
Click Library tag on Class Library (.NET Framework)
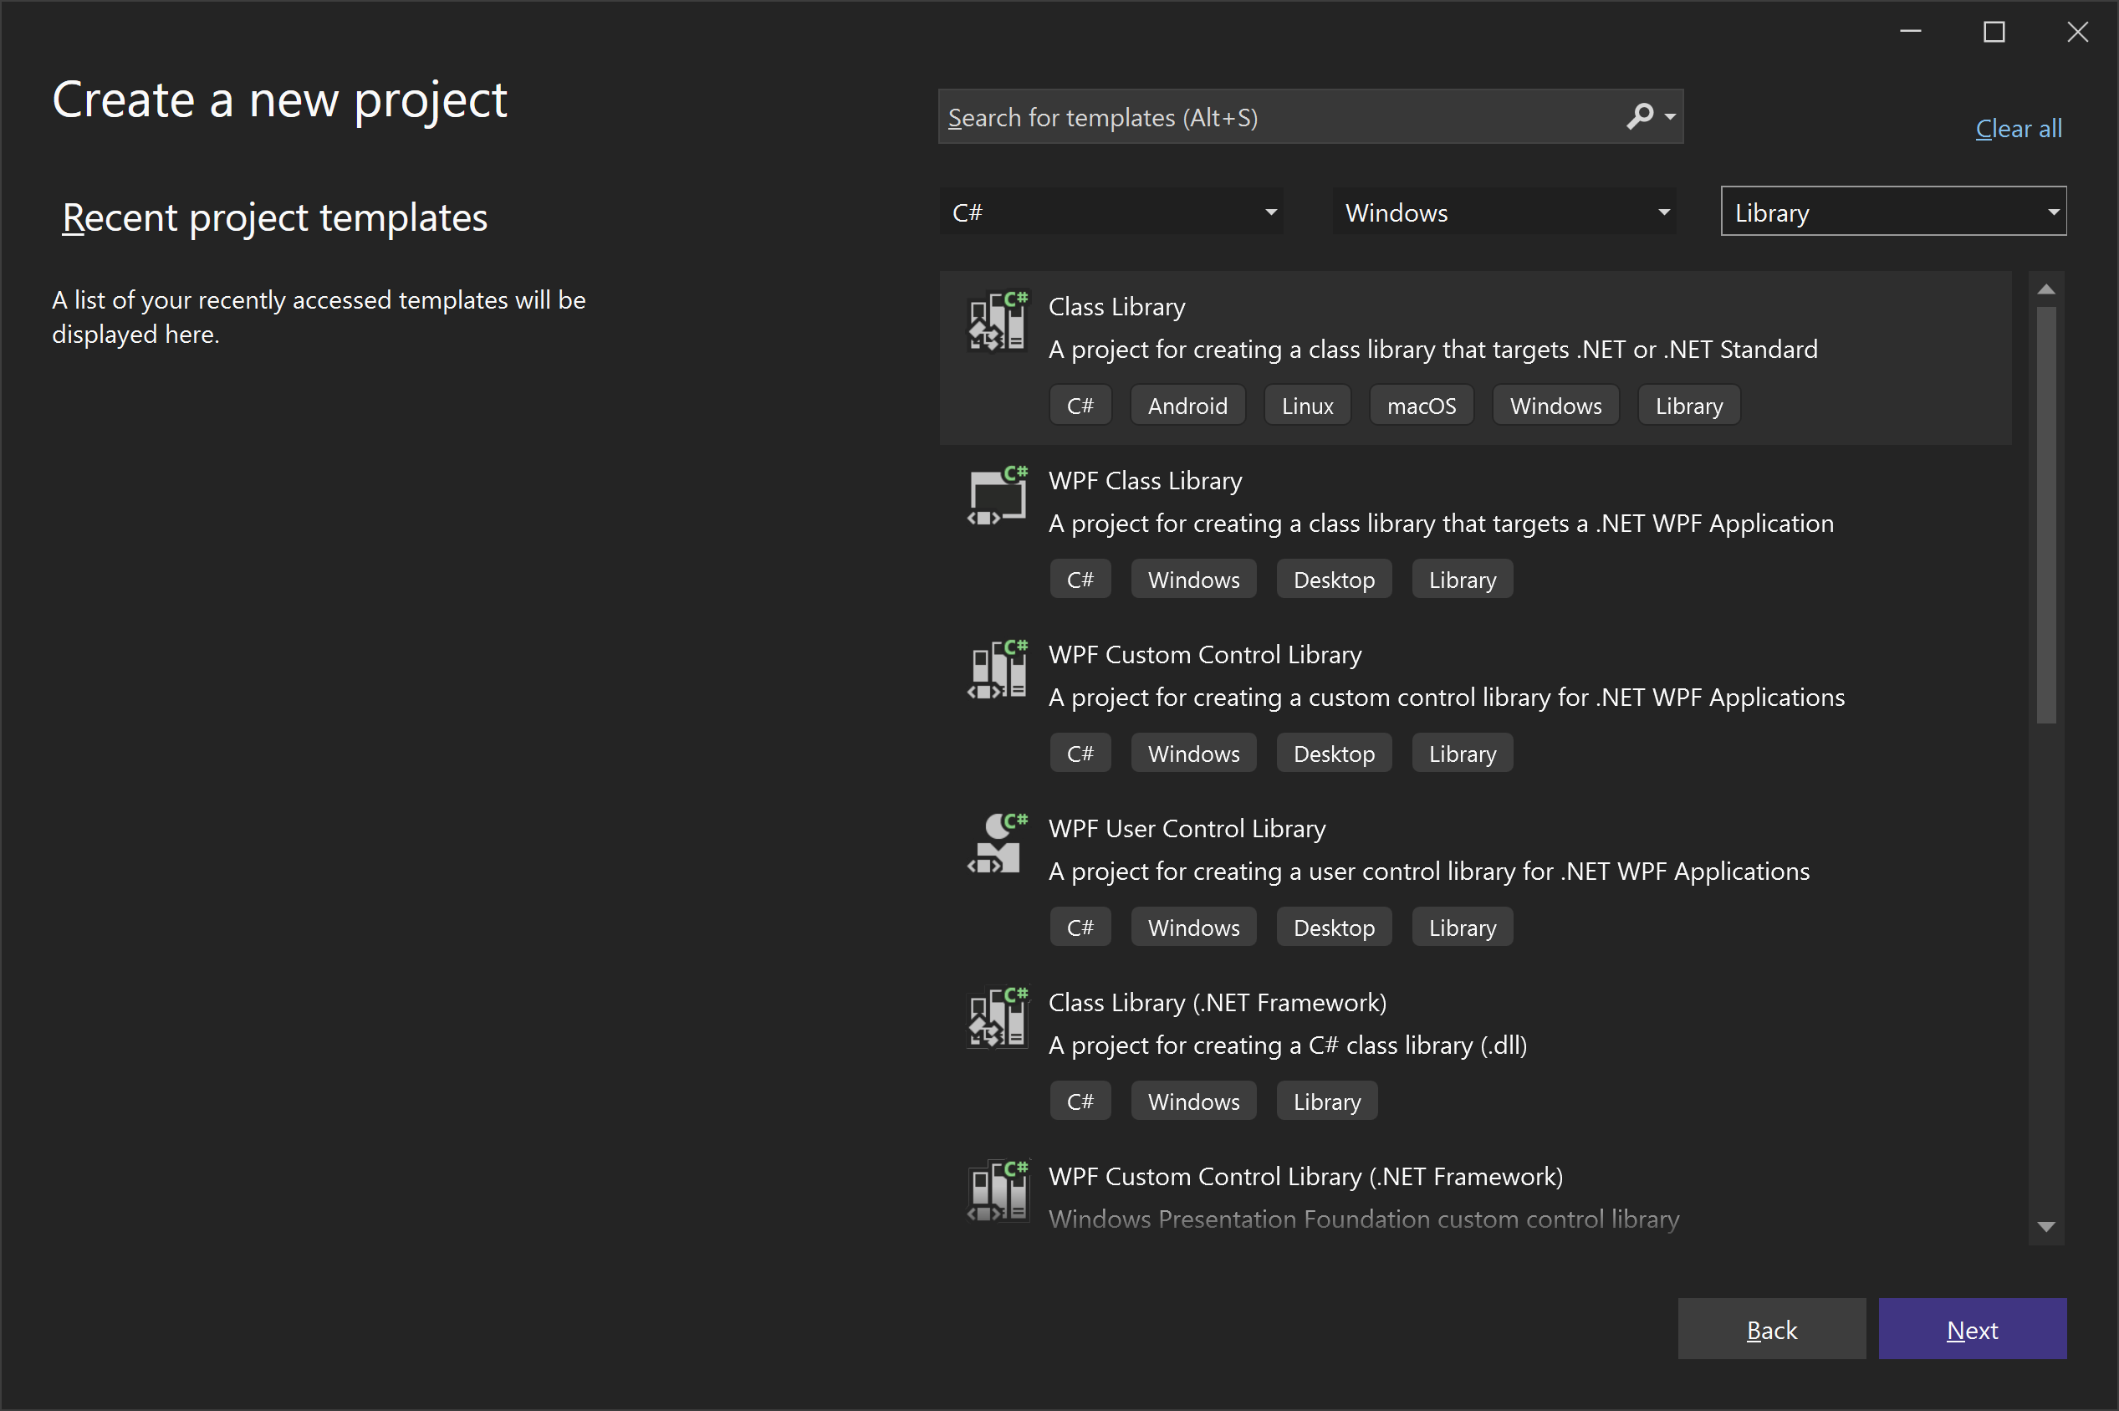pos(1326,1102)
